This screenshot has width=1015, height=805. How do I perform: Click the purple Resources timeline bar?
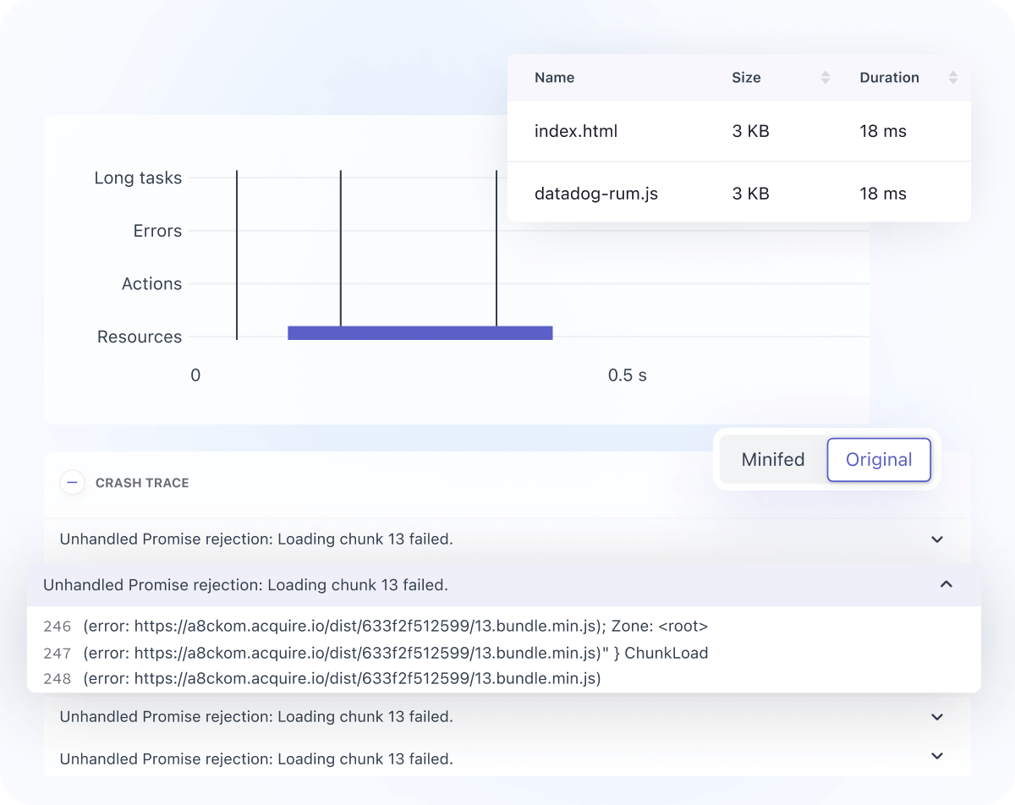point(420,333)
